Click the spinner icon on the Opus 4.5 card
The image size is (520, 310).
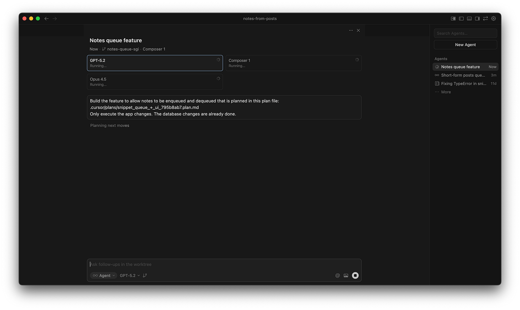(218, 78)
